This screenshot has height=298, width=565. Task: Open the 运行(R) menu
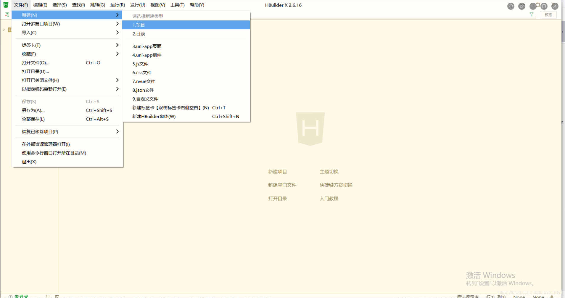pyautogui.click(x=117, y=5)
